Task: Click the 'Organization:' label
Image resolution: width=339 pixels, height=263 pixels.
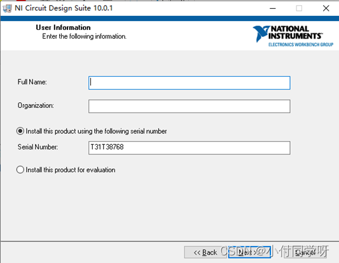Action: click(x=36, y=105)
